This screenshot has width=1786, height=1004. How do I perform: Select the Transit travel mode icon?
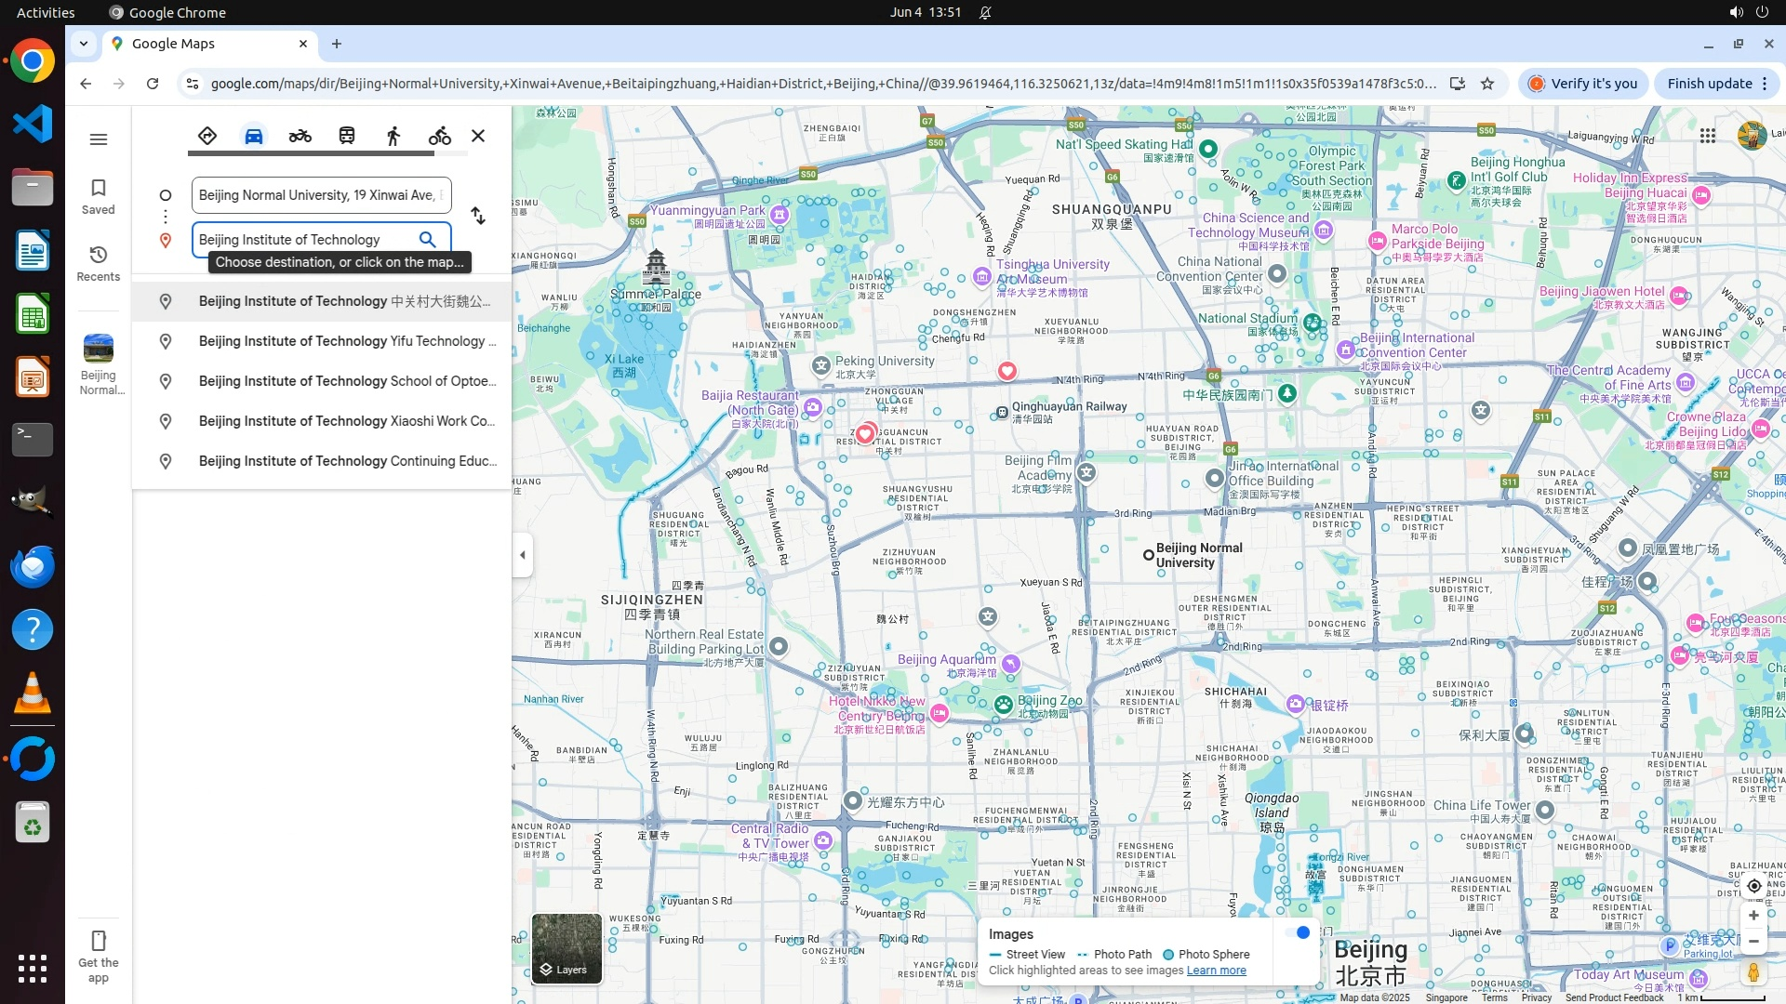pyautogui.click(x=347, y=136)
